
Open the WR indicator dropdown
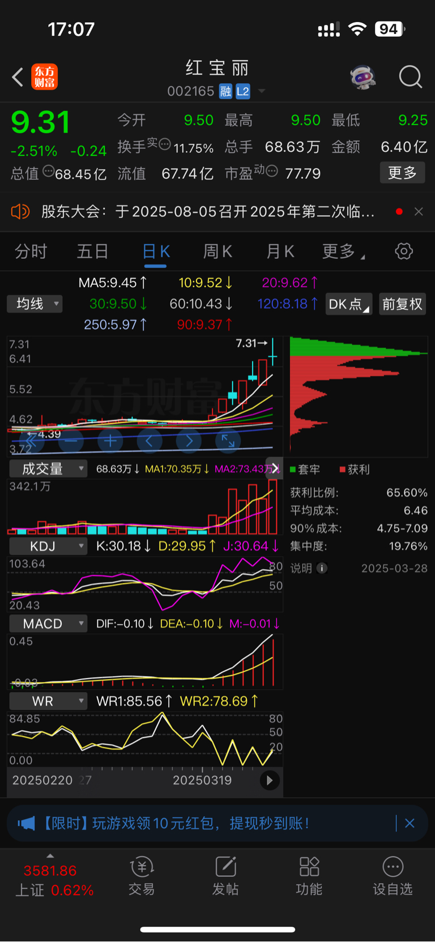tap(48, 701)
